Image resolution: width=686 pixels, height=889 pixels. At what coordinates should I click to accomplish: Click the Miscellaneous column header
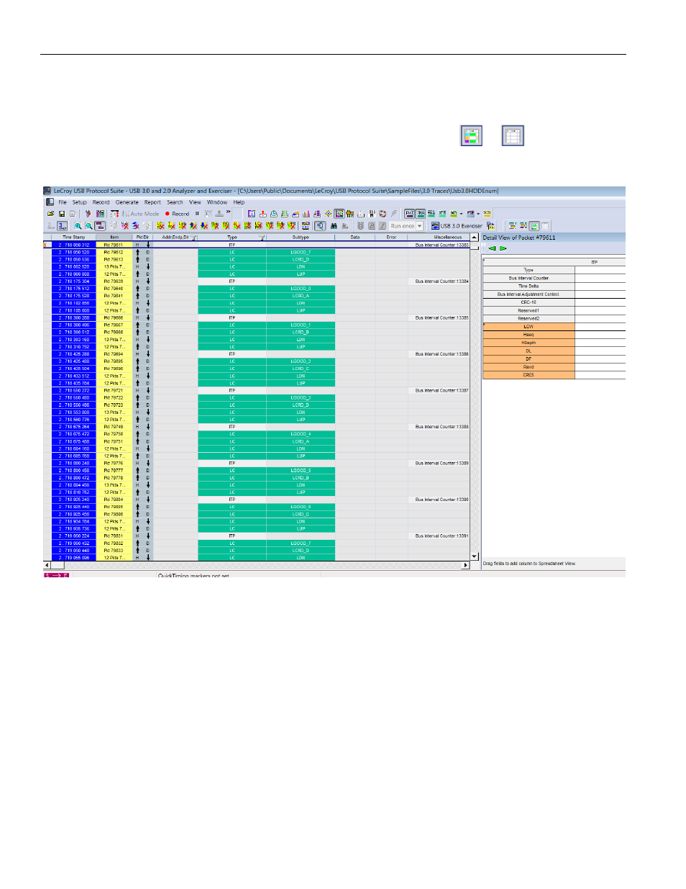[448, 238]
